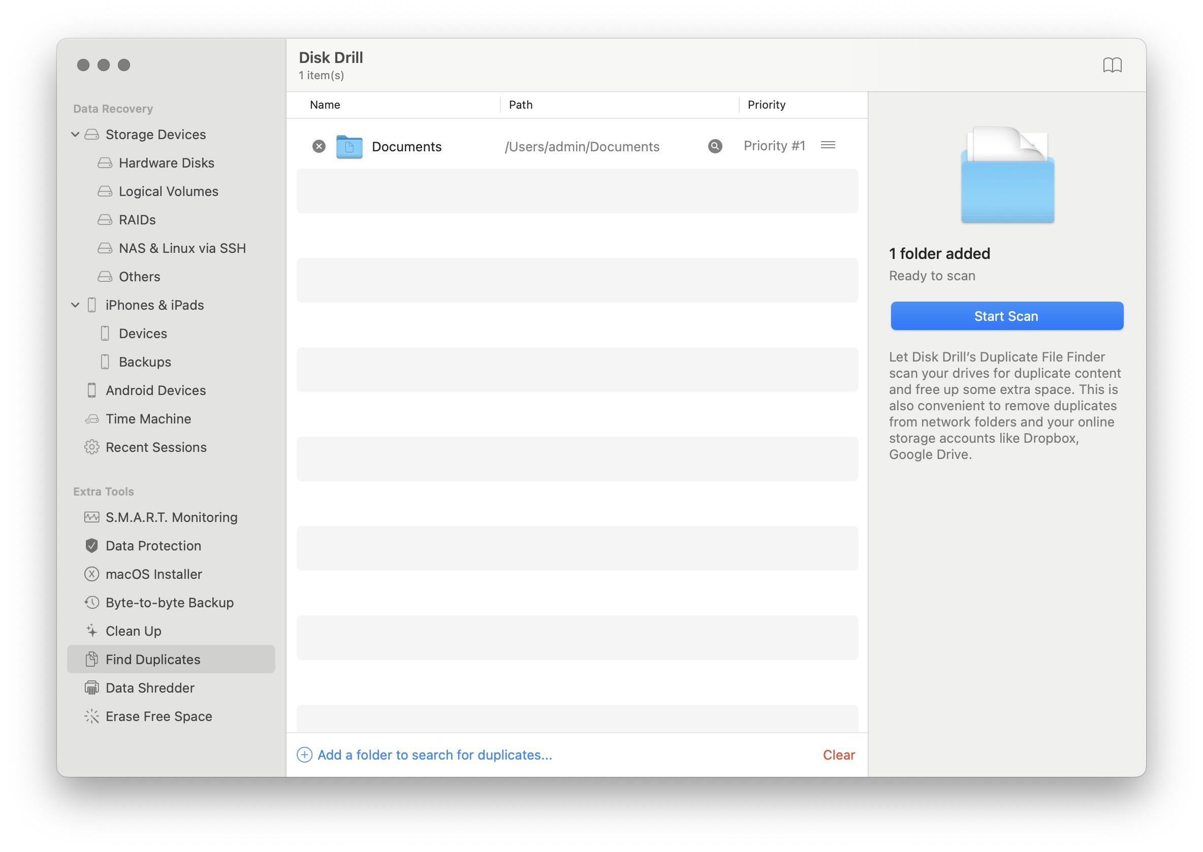Collapse the Storage Devices section
Image resolution: width=1203 pixels, height=852 pixels.
[x=75, y=135]
